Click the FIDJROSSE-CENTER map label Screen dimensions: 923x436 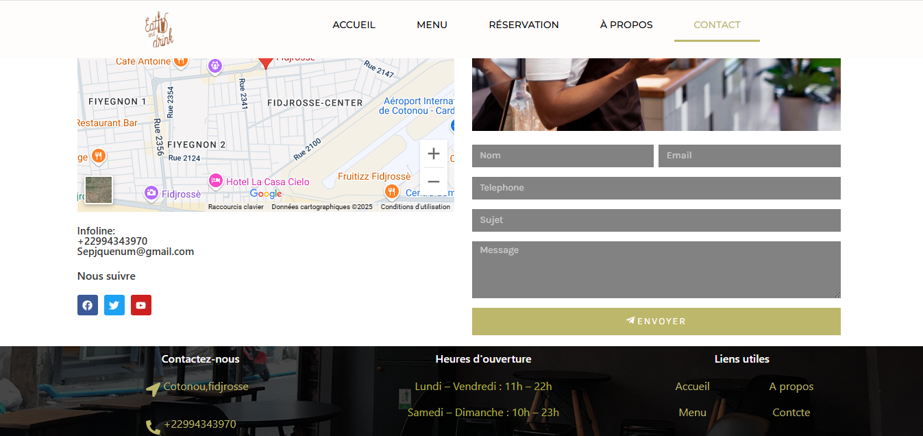(x=315, y=103)
